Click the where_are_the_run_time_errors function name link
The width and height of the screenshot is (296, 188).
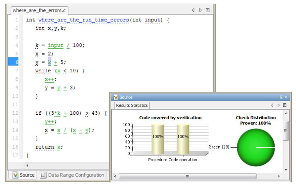coord(83,20)
